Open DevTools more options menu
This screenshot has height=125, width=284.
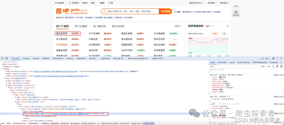277,58
